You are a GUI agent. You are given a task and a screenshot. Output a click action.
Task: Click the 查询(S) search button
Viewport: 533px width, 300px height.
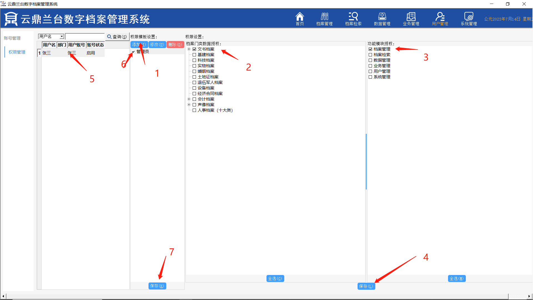(x=117, y=37)
